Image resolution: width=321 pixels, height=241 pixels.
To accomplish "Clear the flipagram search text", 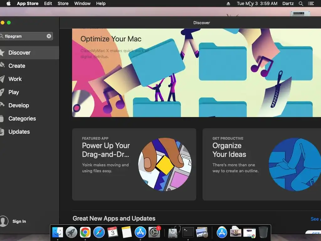I will pyautogui.click(x=49, y=36).
